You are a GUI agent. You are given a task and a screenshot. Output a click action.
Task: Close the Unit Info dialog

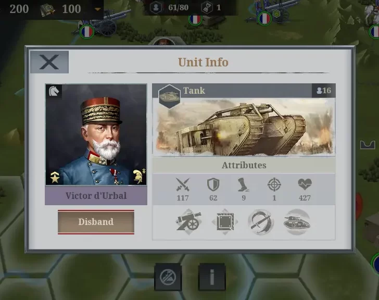click(x=49, y=62)
